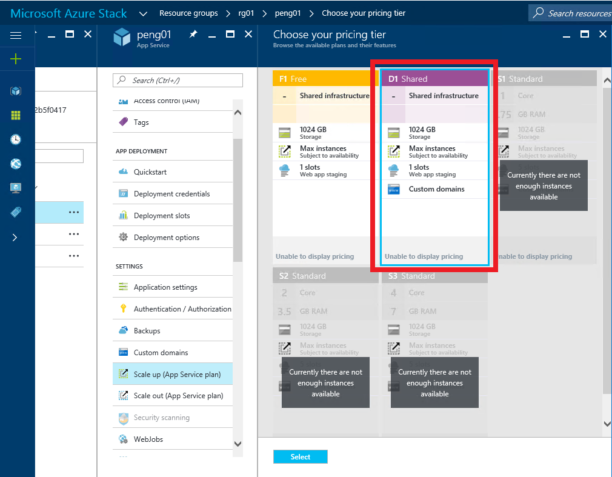612x477 pixels.
Task: Open the cube resource icon in sidebar
Action: coord(16,91)
